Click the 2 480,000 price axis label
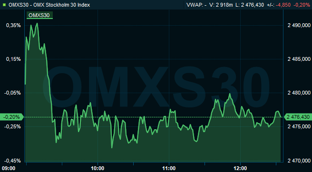 299,93
